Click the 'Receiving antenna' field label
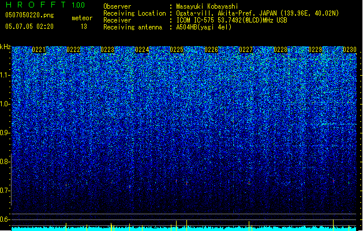This screenshot has height=231, width=363. [133, 27]
